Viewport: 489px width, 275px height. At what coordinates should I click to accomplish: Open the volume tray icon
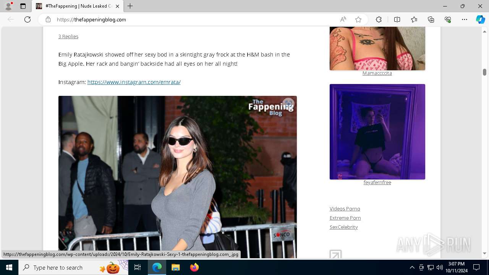click(439, 267)
